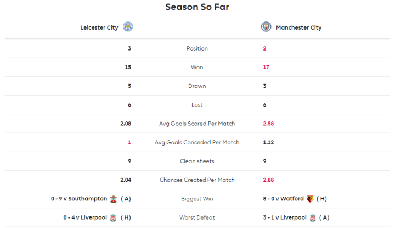This screenshot has width=395, height=229.
Task: Click Leicester's Avg Goals Conceded value of 1
Action: click(x=129, y=142)
